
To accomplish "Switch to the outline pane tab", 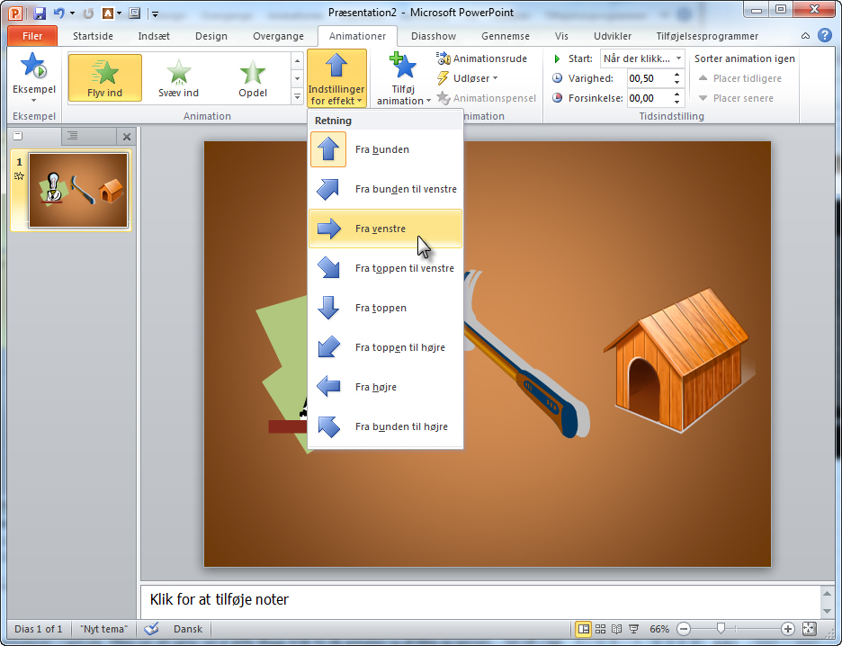I will tap(73, 136).
